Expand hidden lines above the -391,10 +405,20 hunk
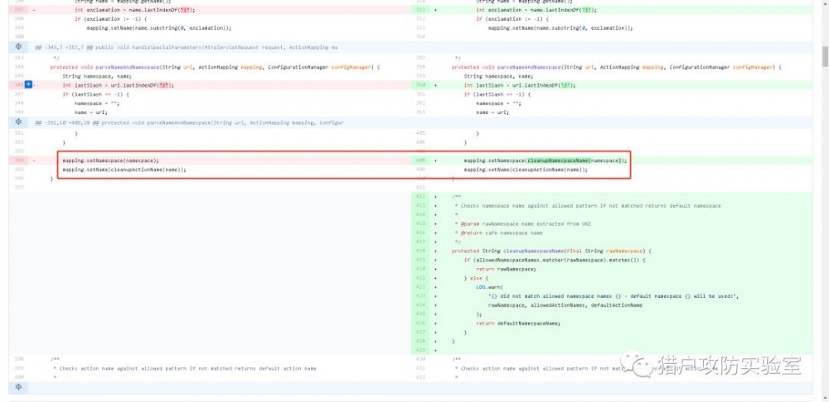829x402 pixels. pos(18,122)
